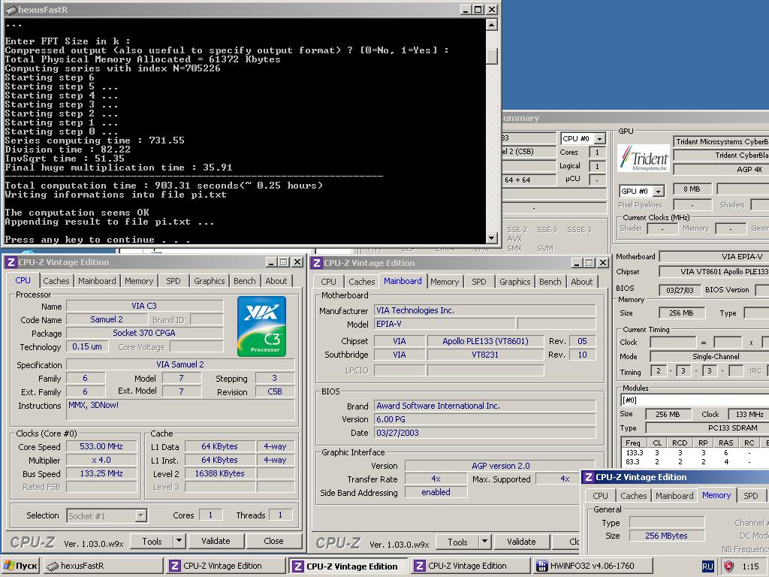Screen dimensions: 769x577
Task: Expand the Tools dropdown arrow in left CPU-Z
Action: [179, 541]
